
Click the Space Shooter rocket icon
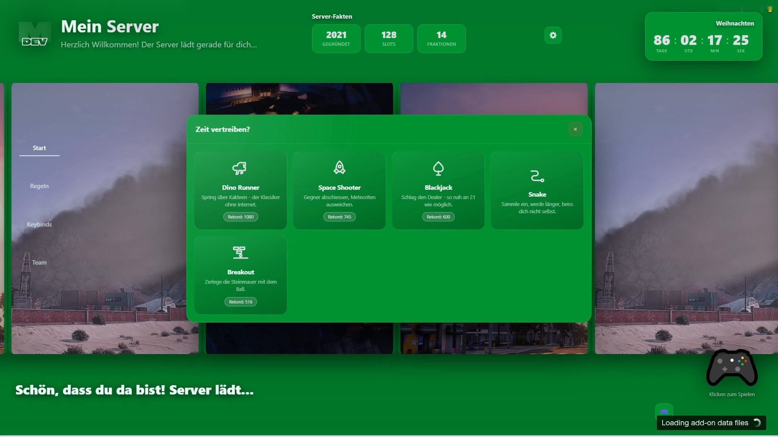coord(339,168)
